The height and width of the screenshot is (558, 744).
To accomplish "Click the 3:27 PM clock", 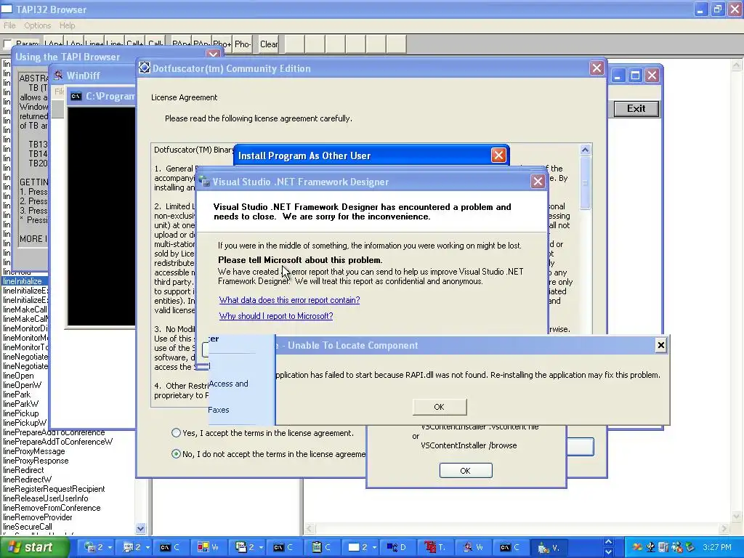I will coord(717,548).
